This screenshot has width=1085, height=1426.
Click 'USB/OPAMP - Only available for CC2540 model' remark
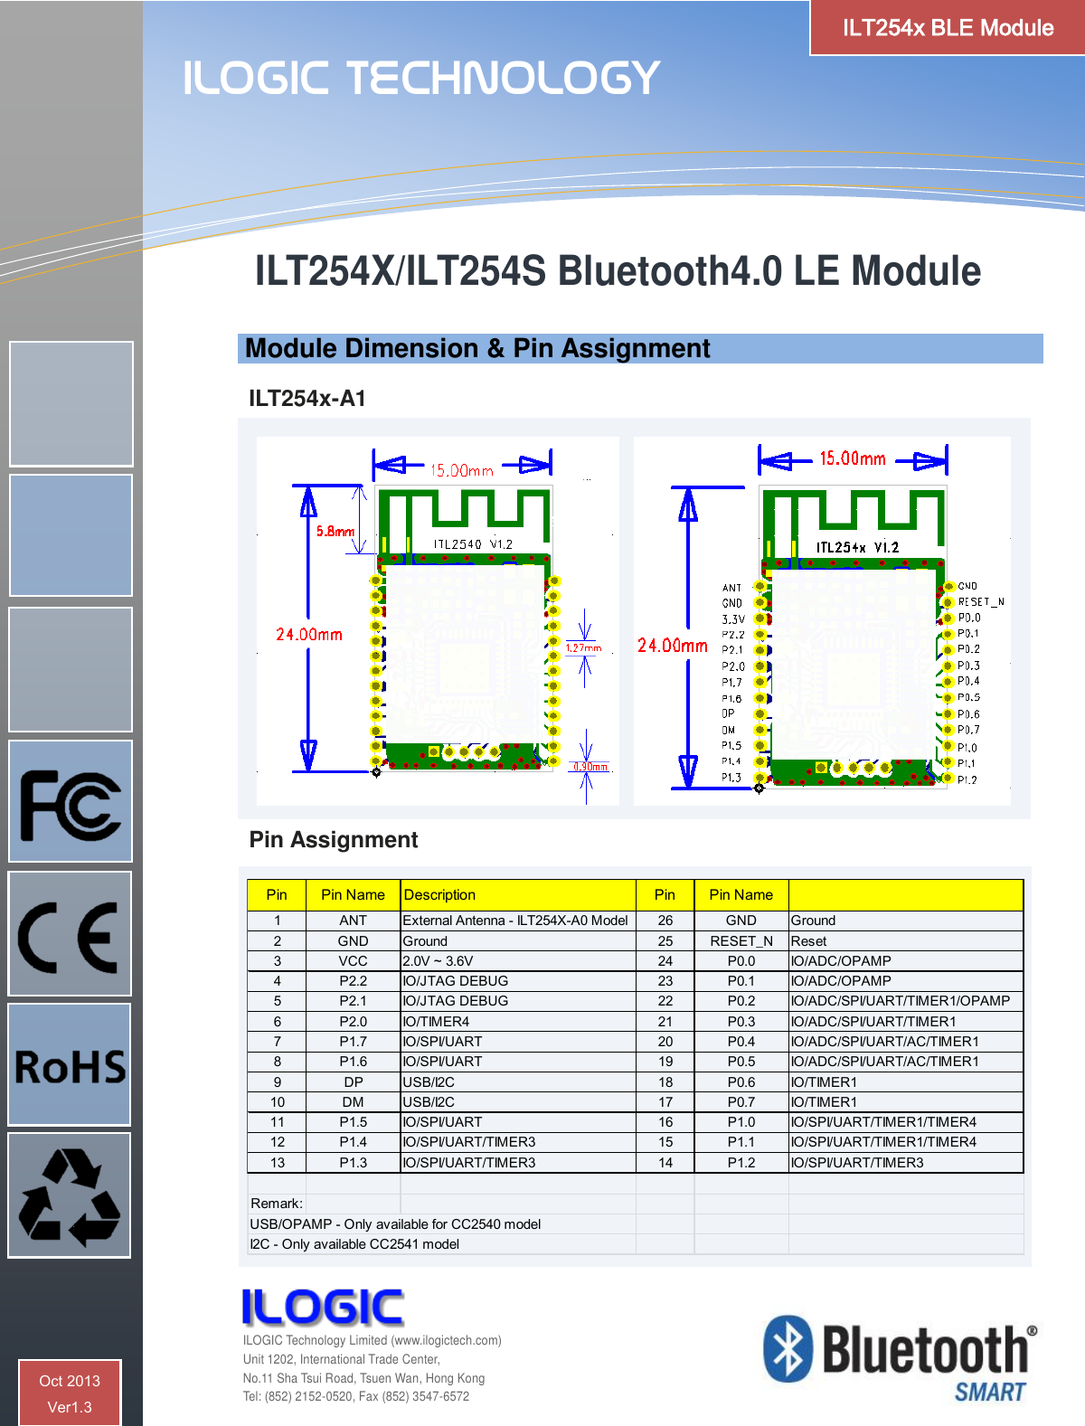tap(395, 1224)
